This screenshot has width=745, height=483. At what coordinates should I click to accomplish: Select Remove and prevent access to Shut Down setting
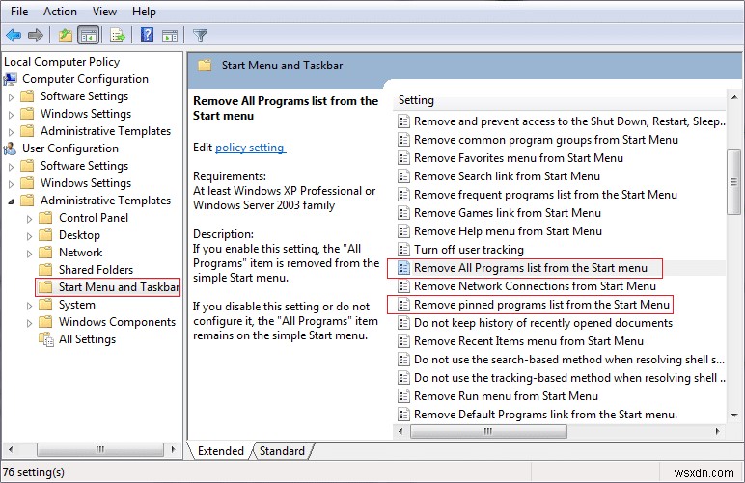click(569, 121)
